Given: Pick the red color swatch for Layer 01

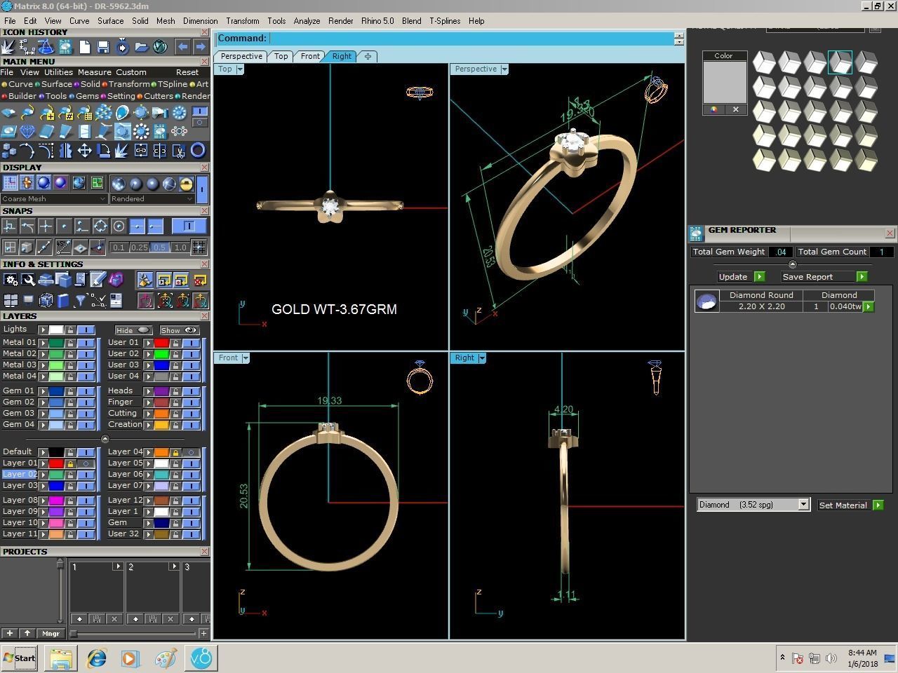Looking at the screenshot, I should (56, 463).
